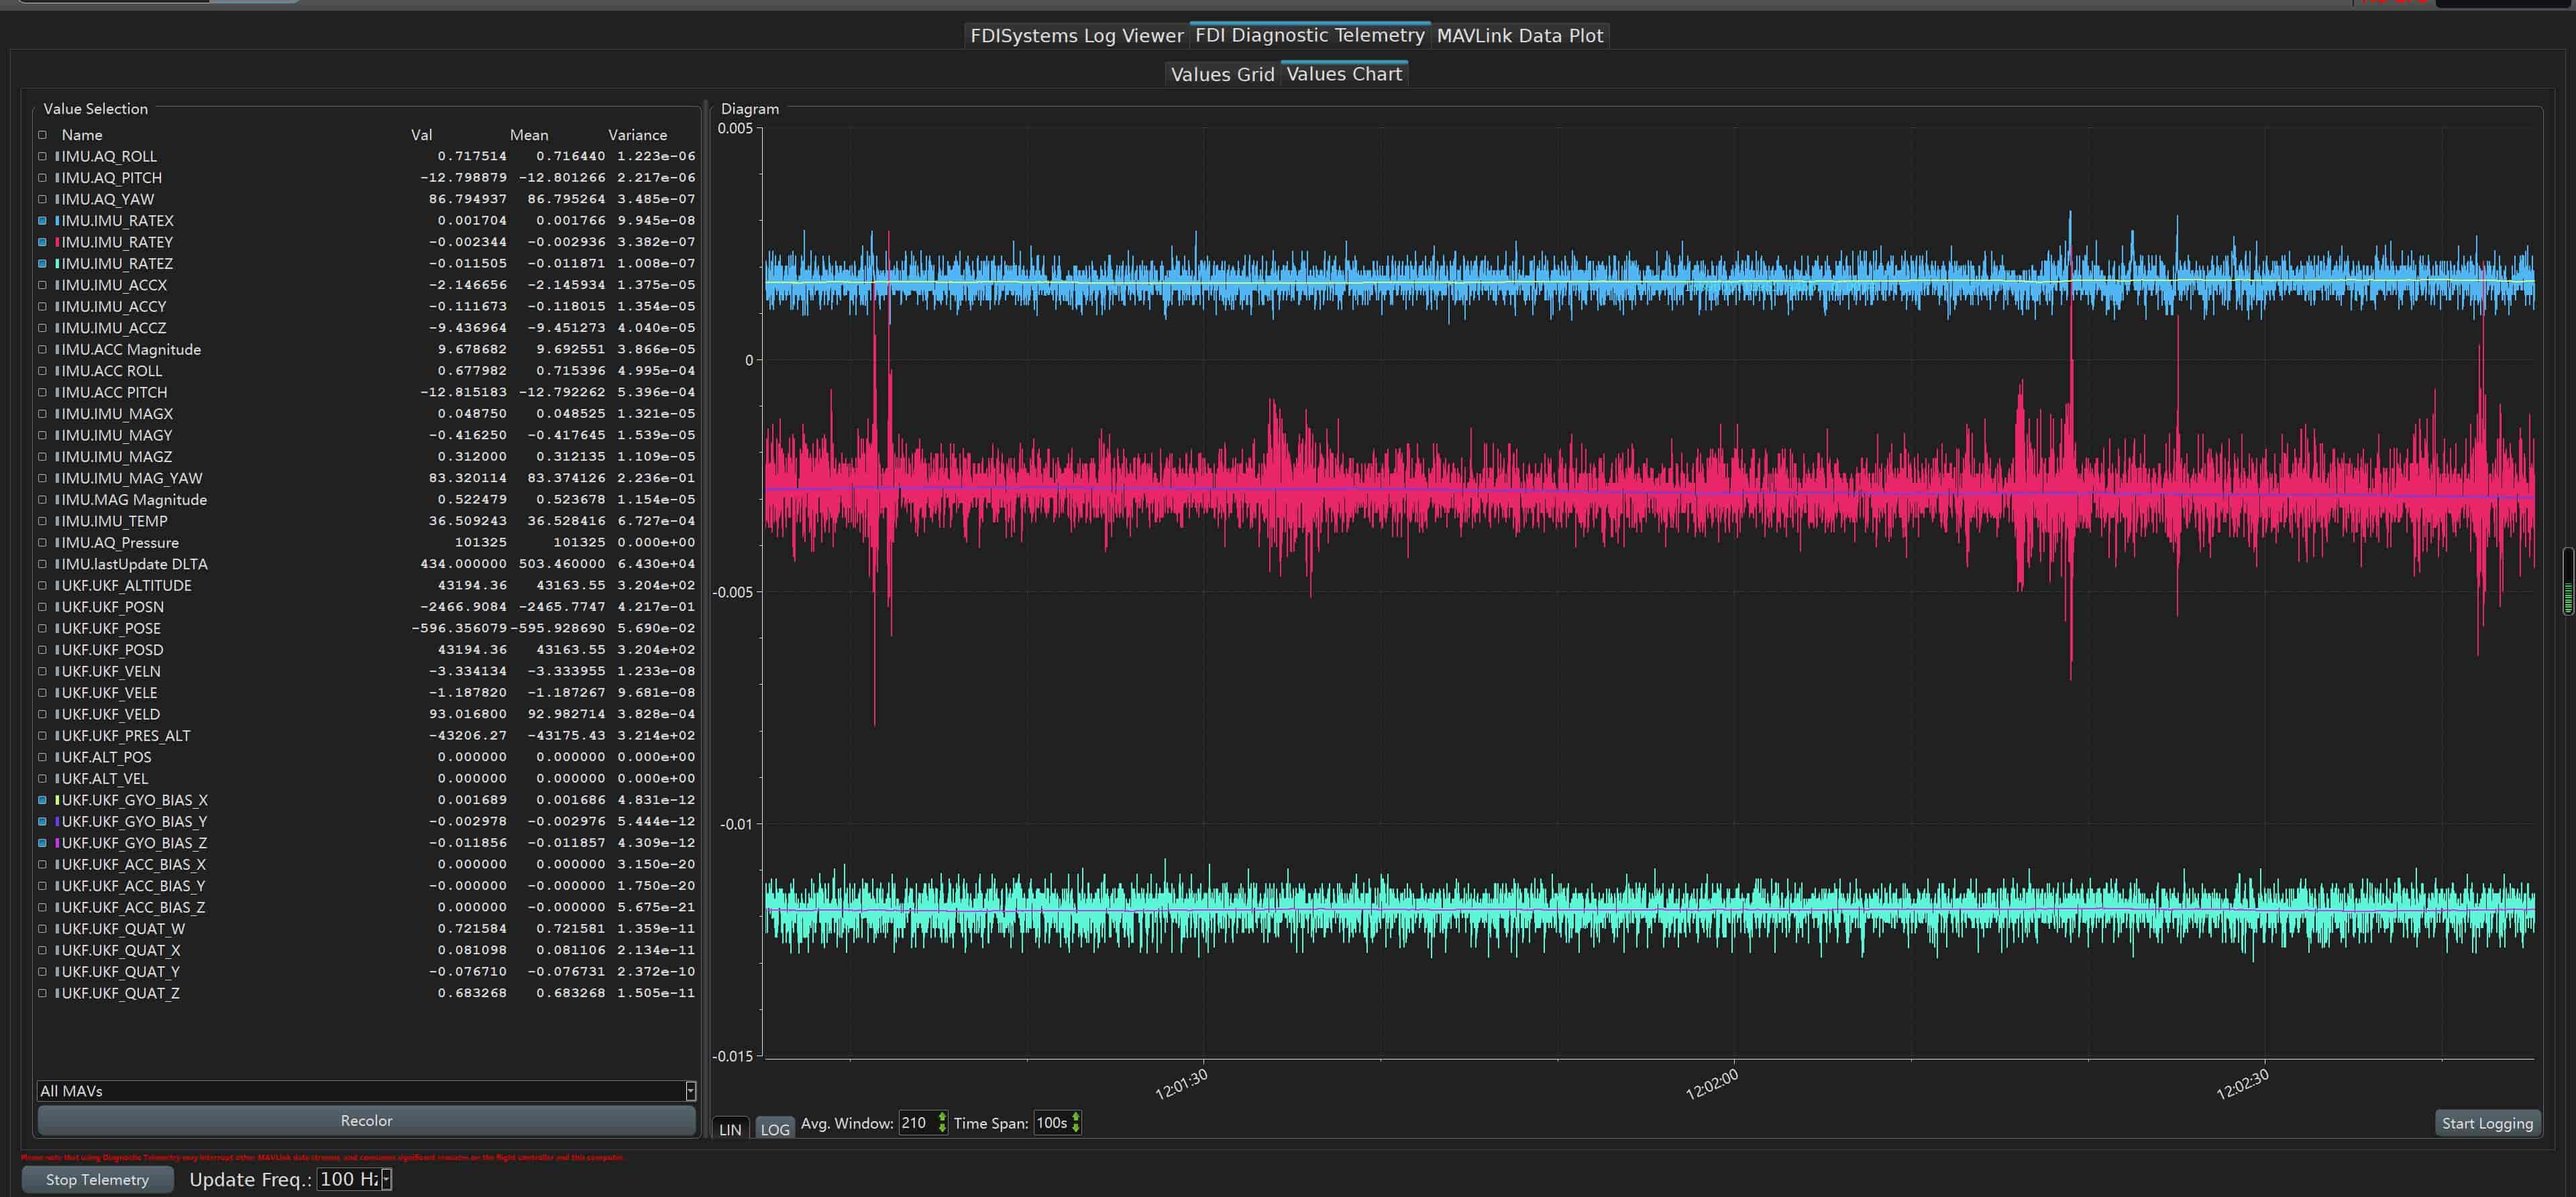Click the color marker beside UKF.UKF_GYO_BIAS_X

57,800
